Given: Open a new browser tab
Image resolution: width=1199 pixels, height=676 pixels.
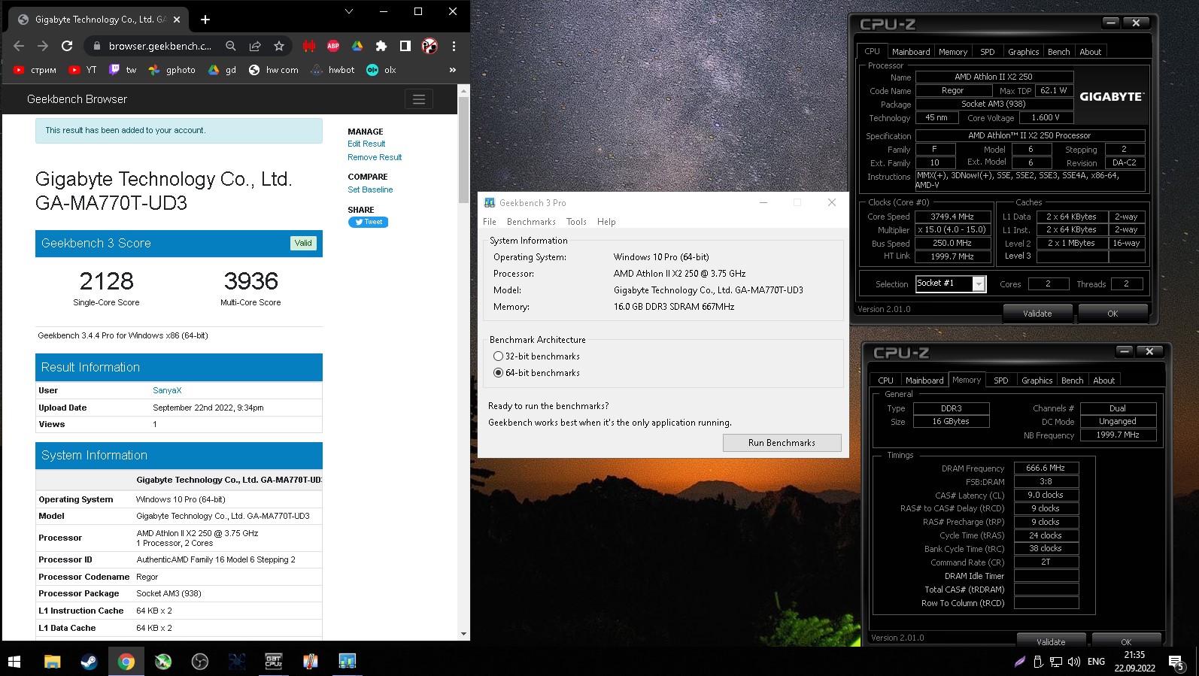Looking at the screenshot, I should [x=205, y=20].
